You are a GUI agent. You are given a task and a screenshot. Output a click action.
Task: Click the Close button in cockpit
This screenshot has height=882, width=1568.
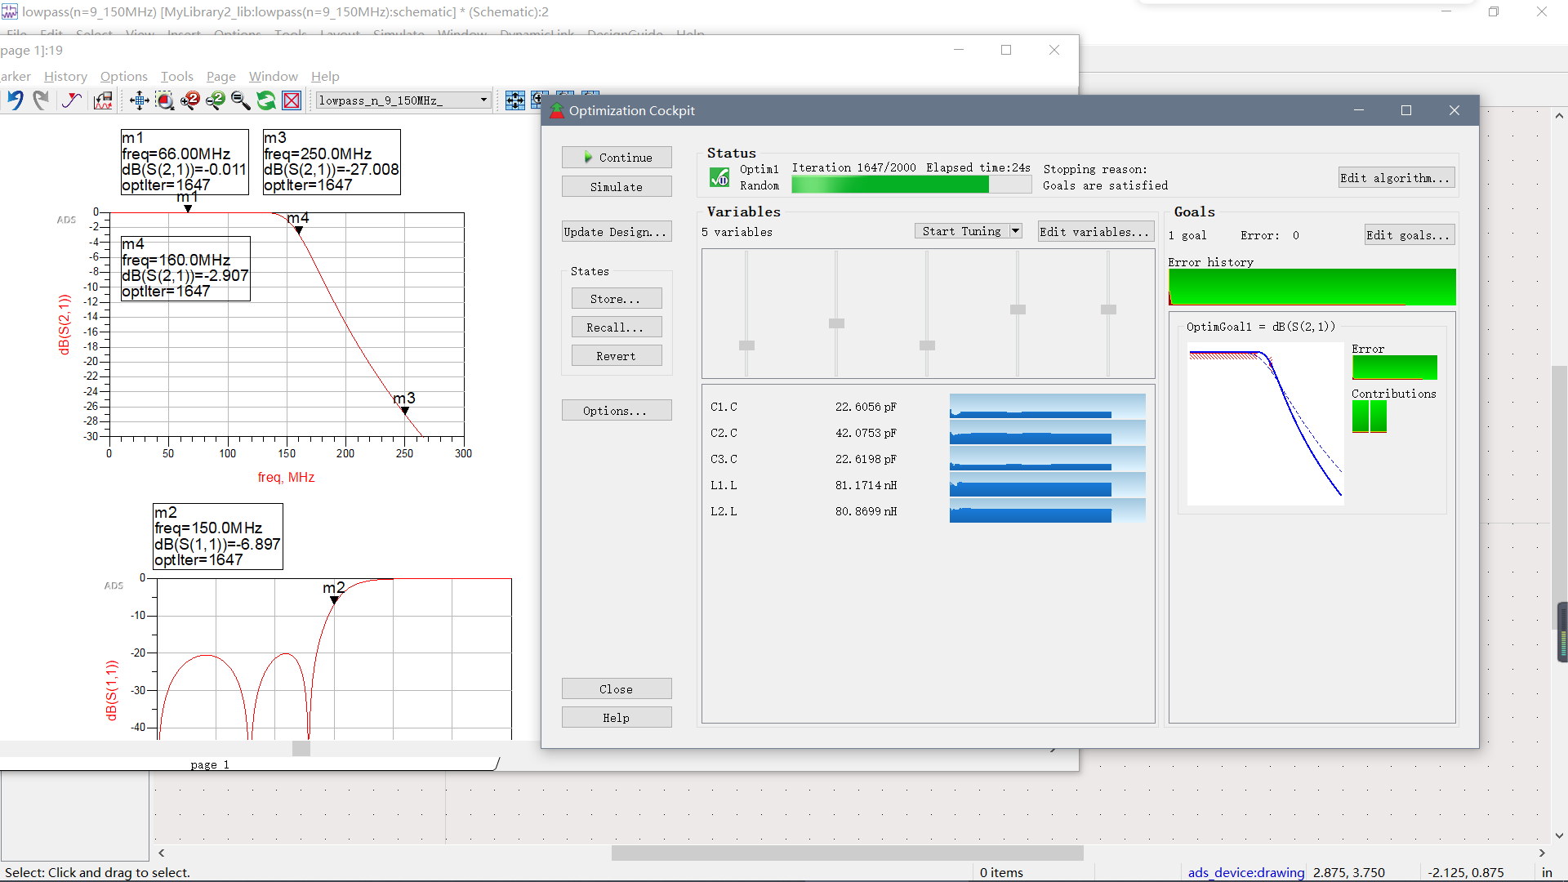617,688
